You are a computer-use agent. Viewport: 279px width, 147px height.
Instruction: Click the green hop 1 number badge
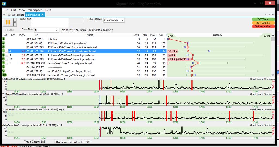point(4,39)
